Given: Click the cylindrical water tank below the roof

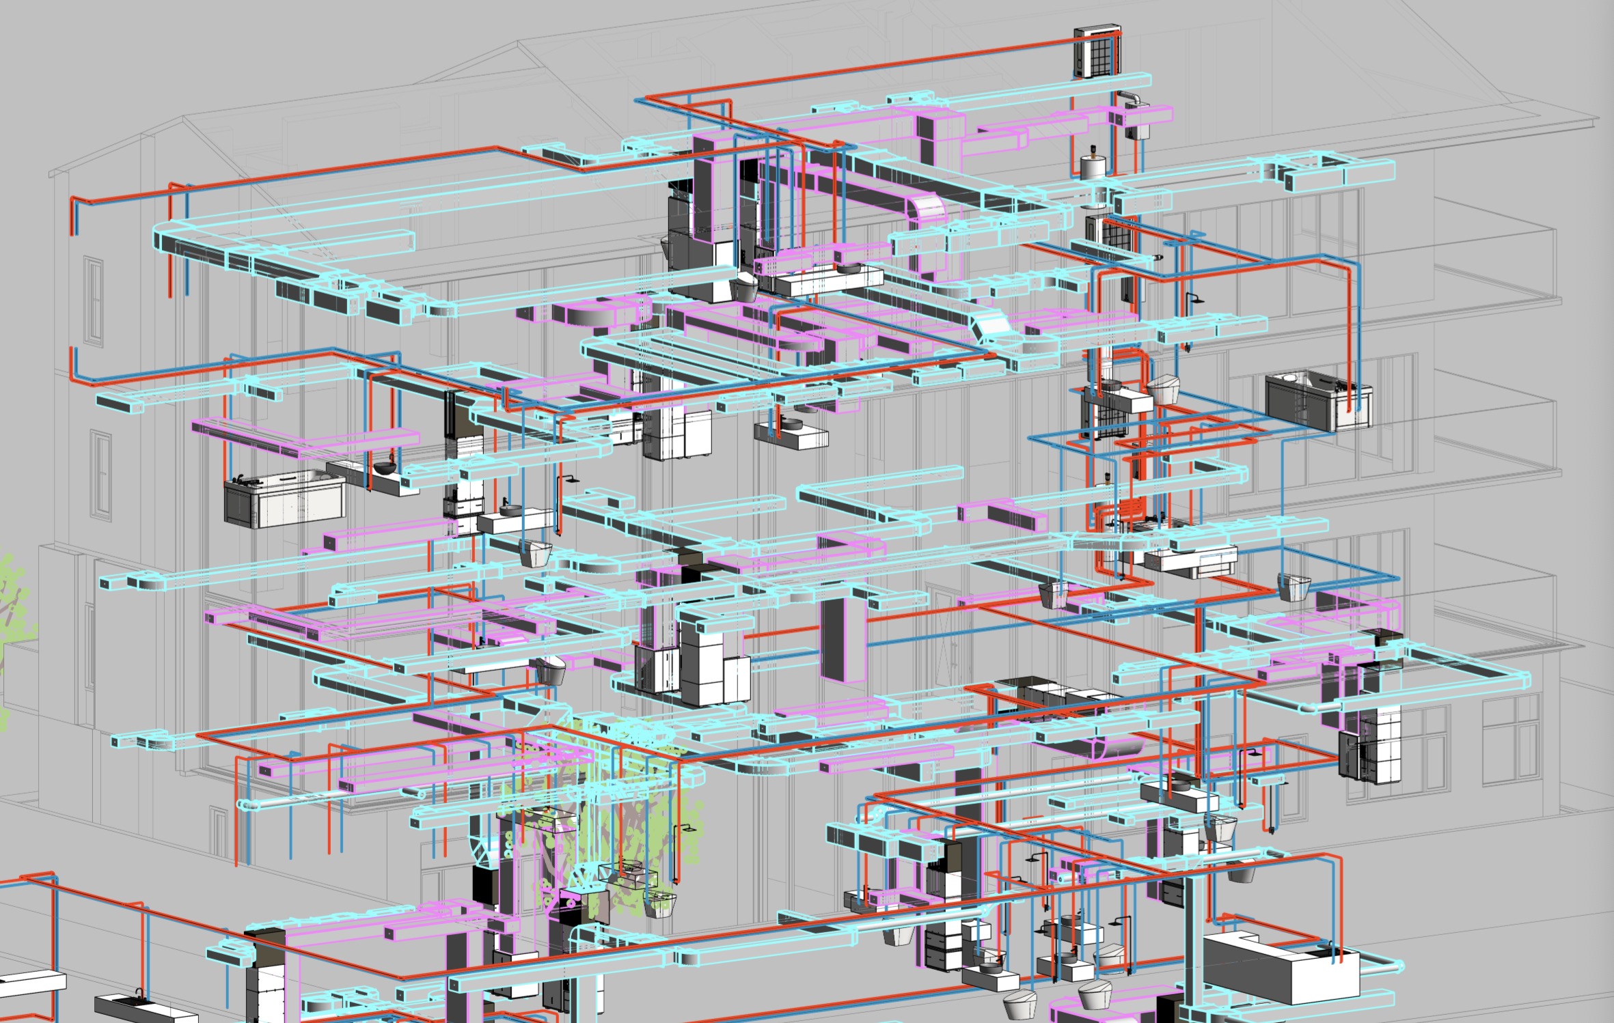Looking at the screenshot, I should pos(1092,167).
